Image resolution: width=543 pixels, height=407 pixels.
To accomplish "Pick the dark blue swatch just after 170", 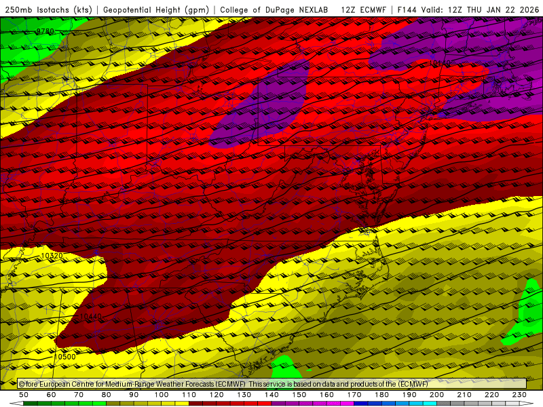I will [361, 404].
